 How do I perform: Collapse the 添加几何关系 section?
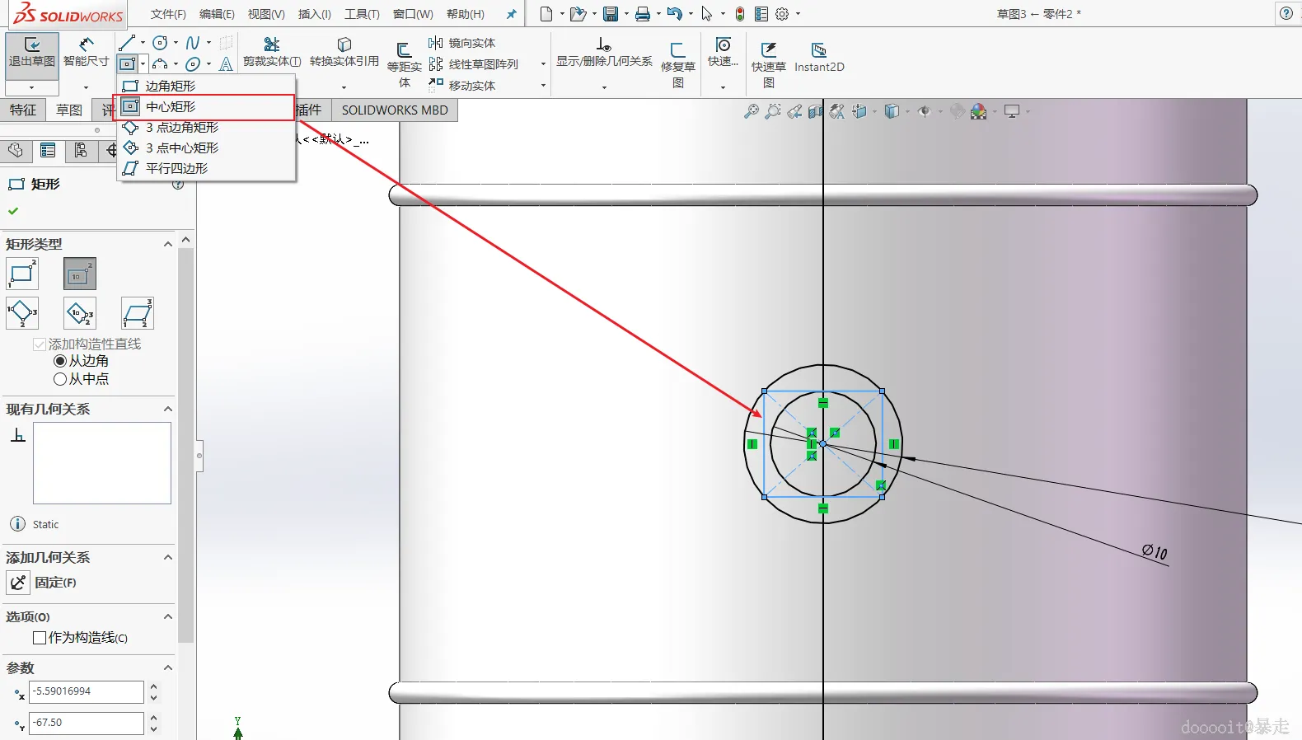coord(168,557)
